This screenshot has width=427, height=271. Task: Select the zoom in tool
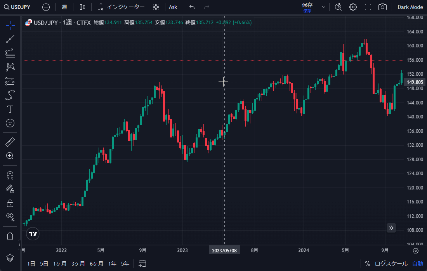pyautogui.click(x=10, y=156)
